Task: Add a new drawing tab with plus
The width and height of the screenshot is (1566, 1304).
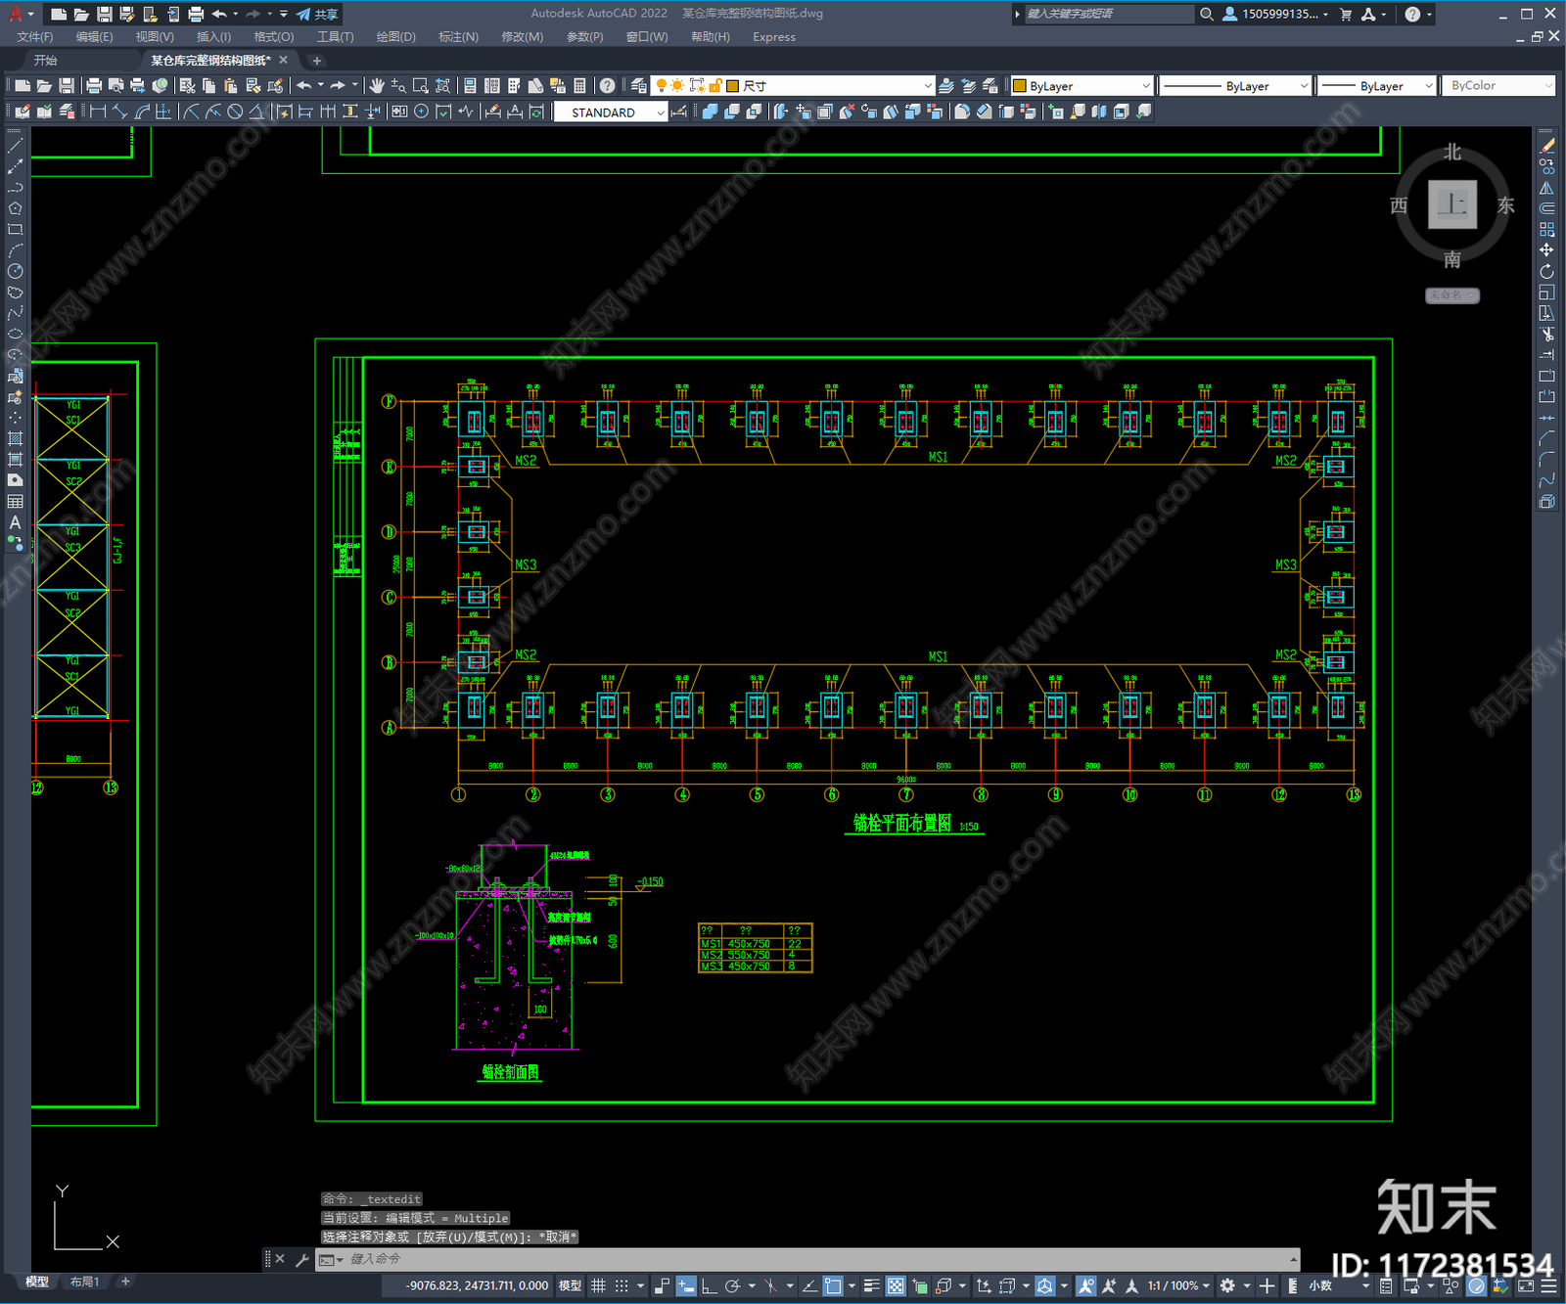Action: (x=316, y=61)
